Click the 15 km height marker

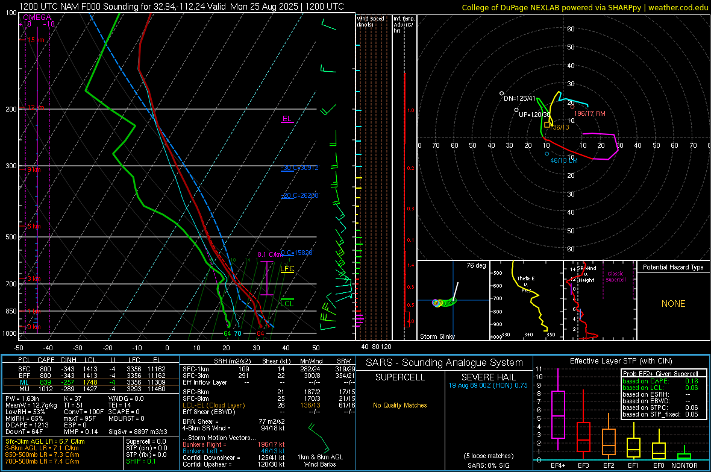(x=36, y=40)
